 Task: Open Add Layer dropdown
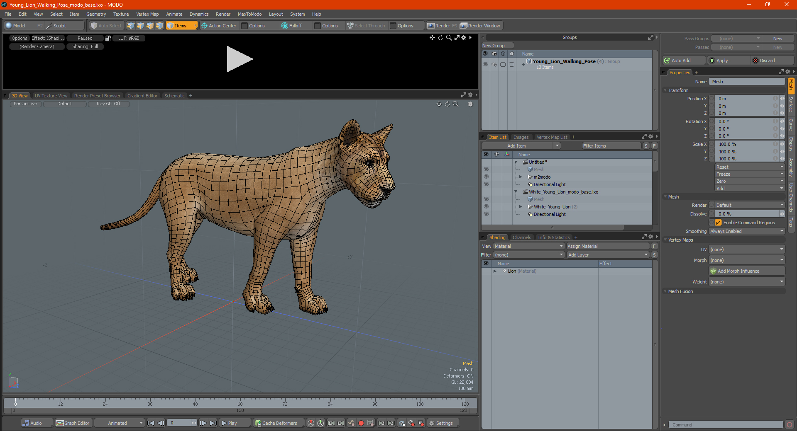point(608,255)
